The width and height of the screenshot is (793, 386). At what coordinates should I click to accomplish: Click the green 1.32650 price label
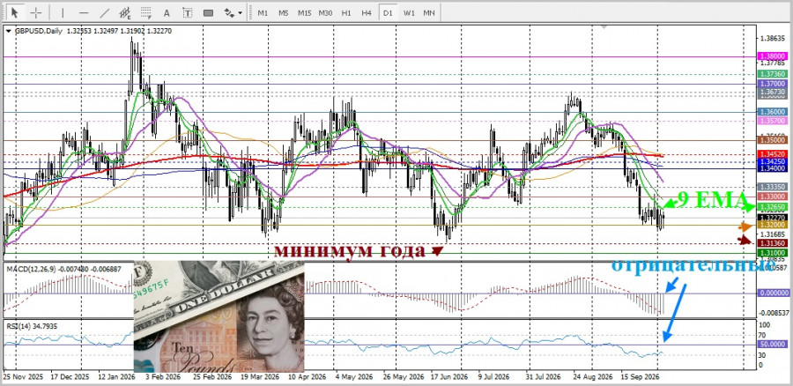pos(772,207)
